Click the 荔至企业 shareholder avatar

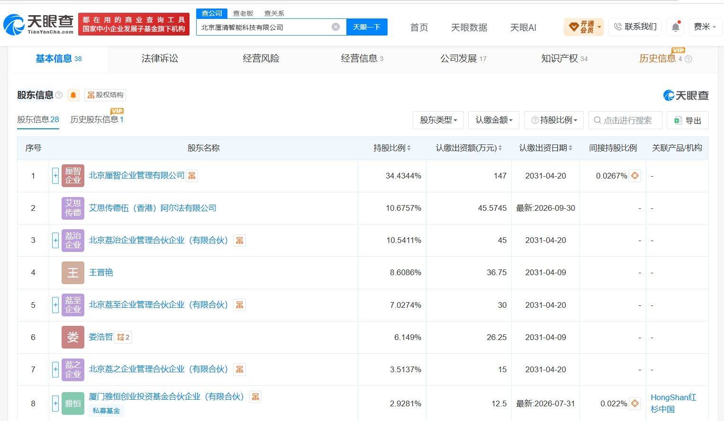click(73, 305)
